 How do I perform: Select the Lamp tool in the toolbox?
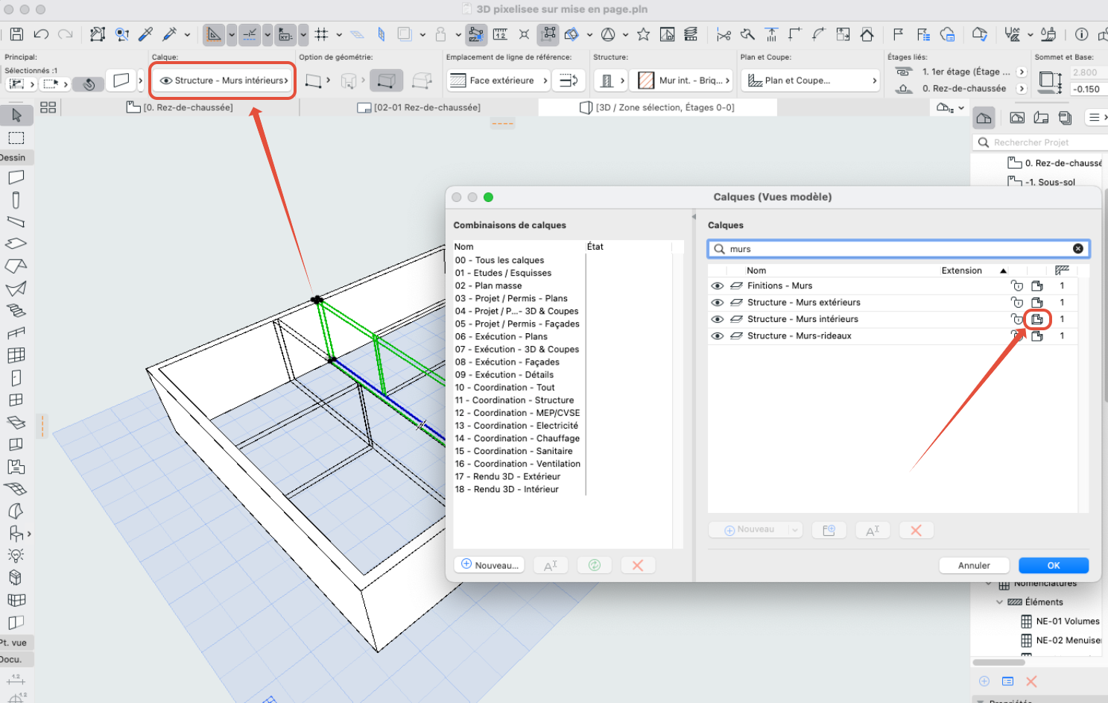[16, 555]
